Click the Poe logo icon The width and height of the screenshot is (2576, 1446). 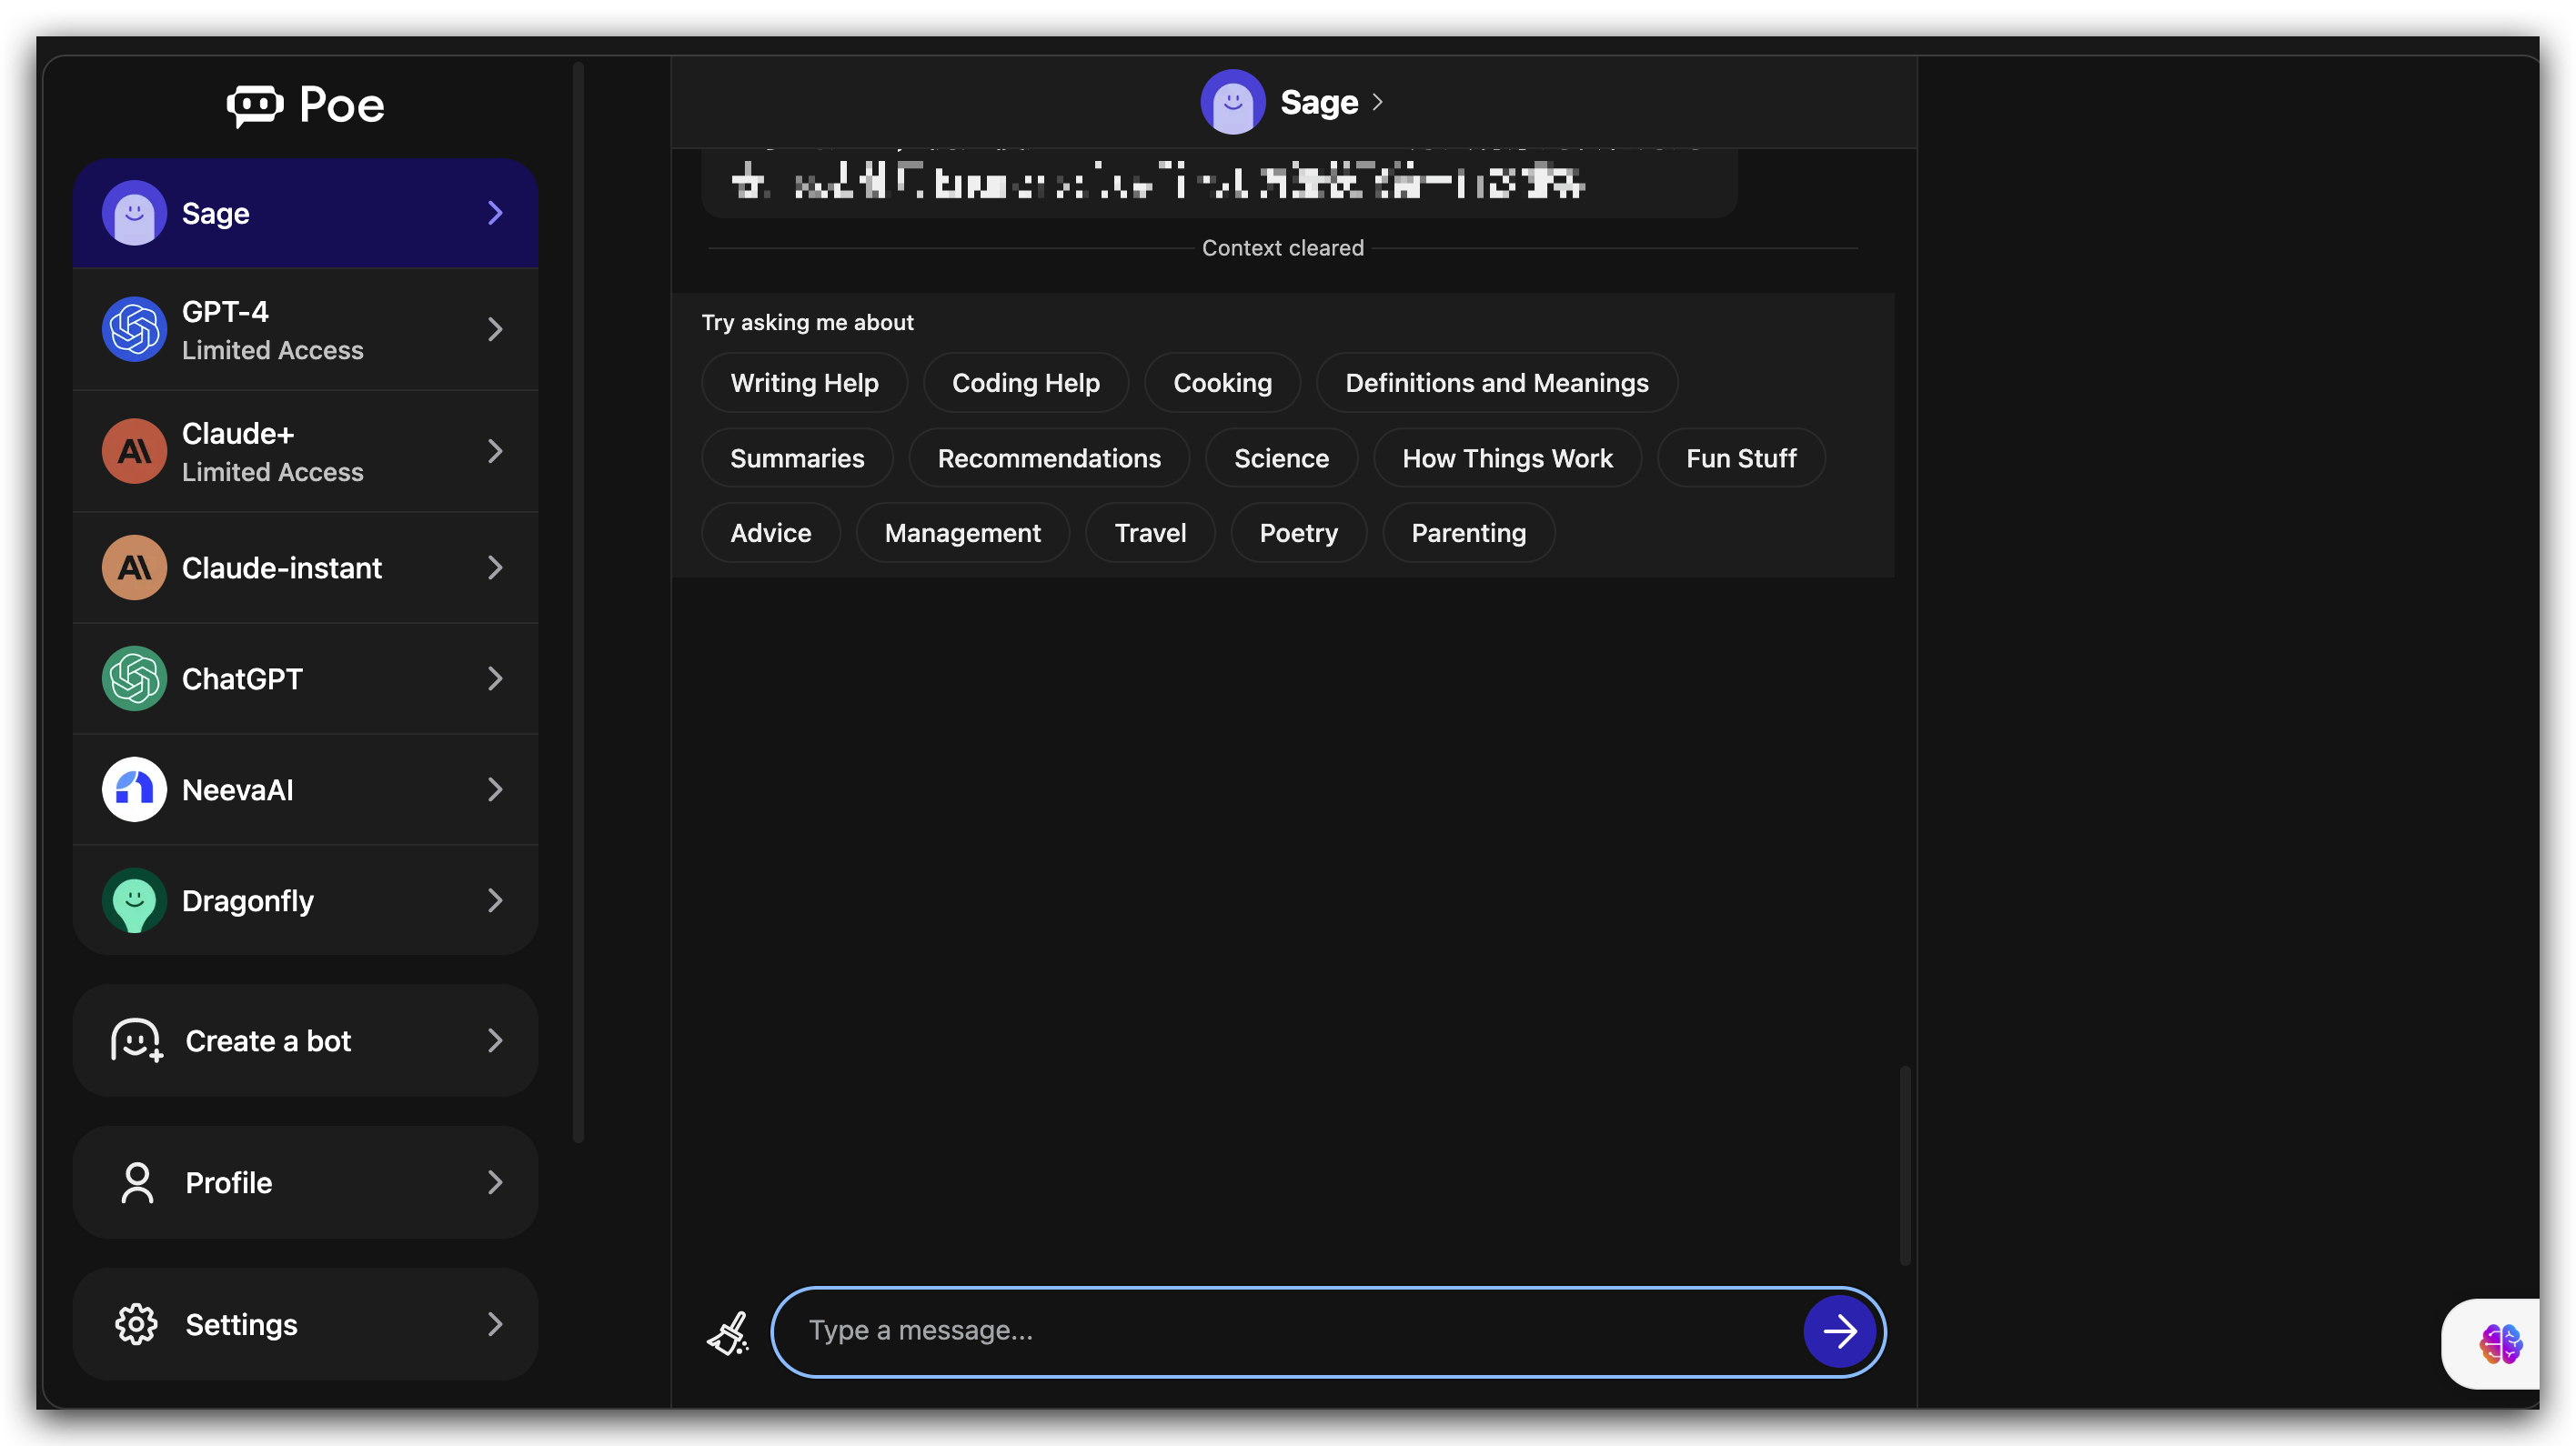[x=255, y=105]
